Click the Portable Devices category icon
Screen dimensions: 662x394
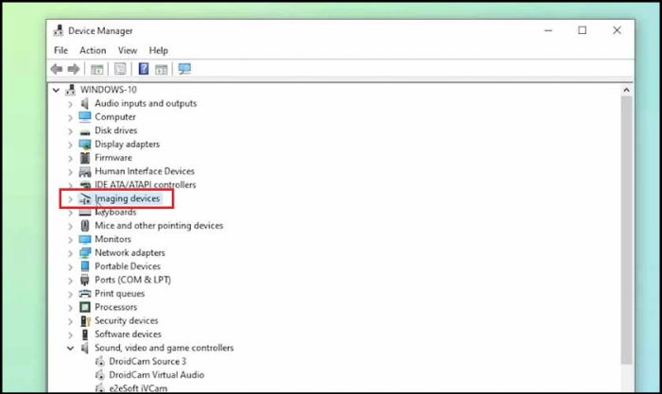click(85, 266)
